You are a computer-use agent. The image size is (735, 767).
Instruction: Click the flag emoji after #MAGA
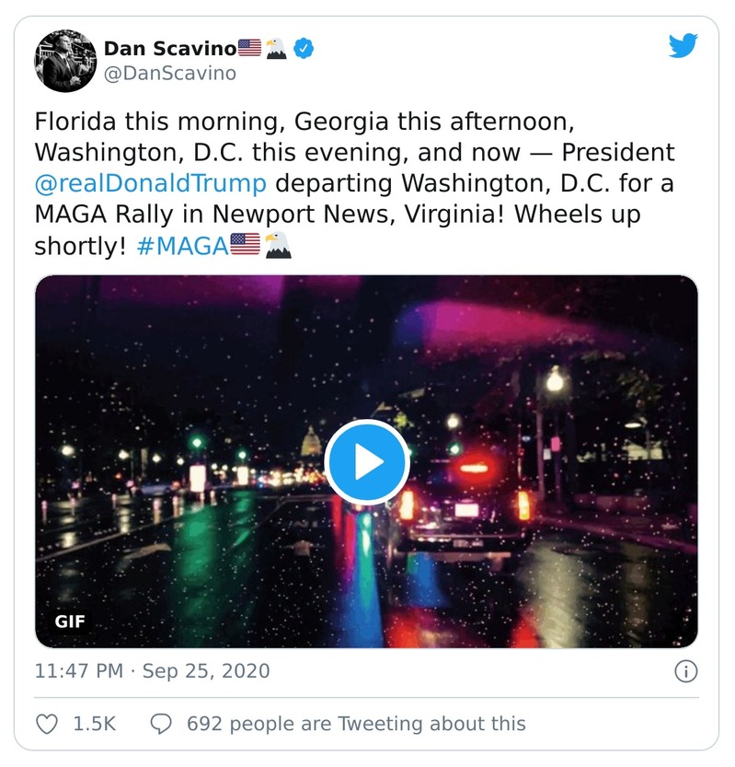[244, 246]
